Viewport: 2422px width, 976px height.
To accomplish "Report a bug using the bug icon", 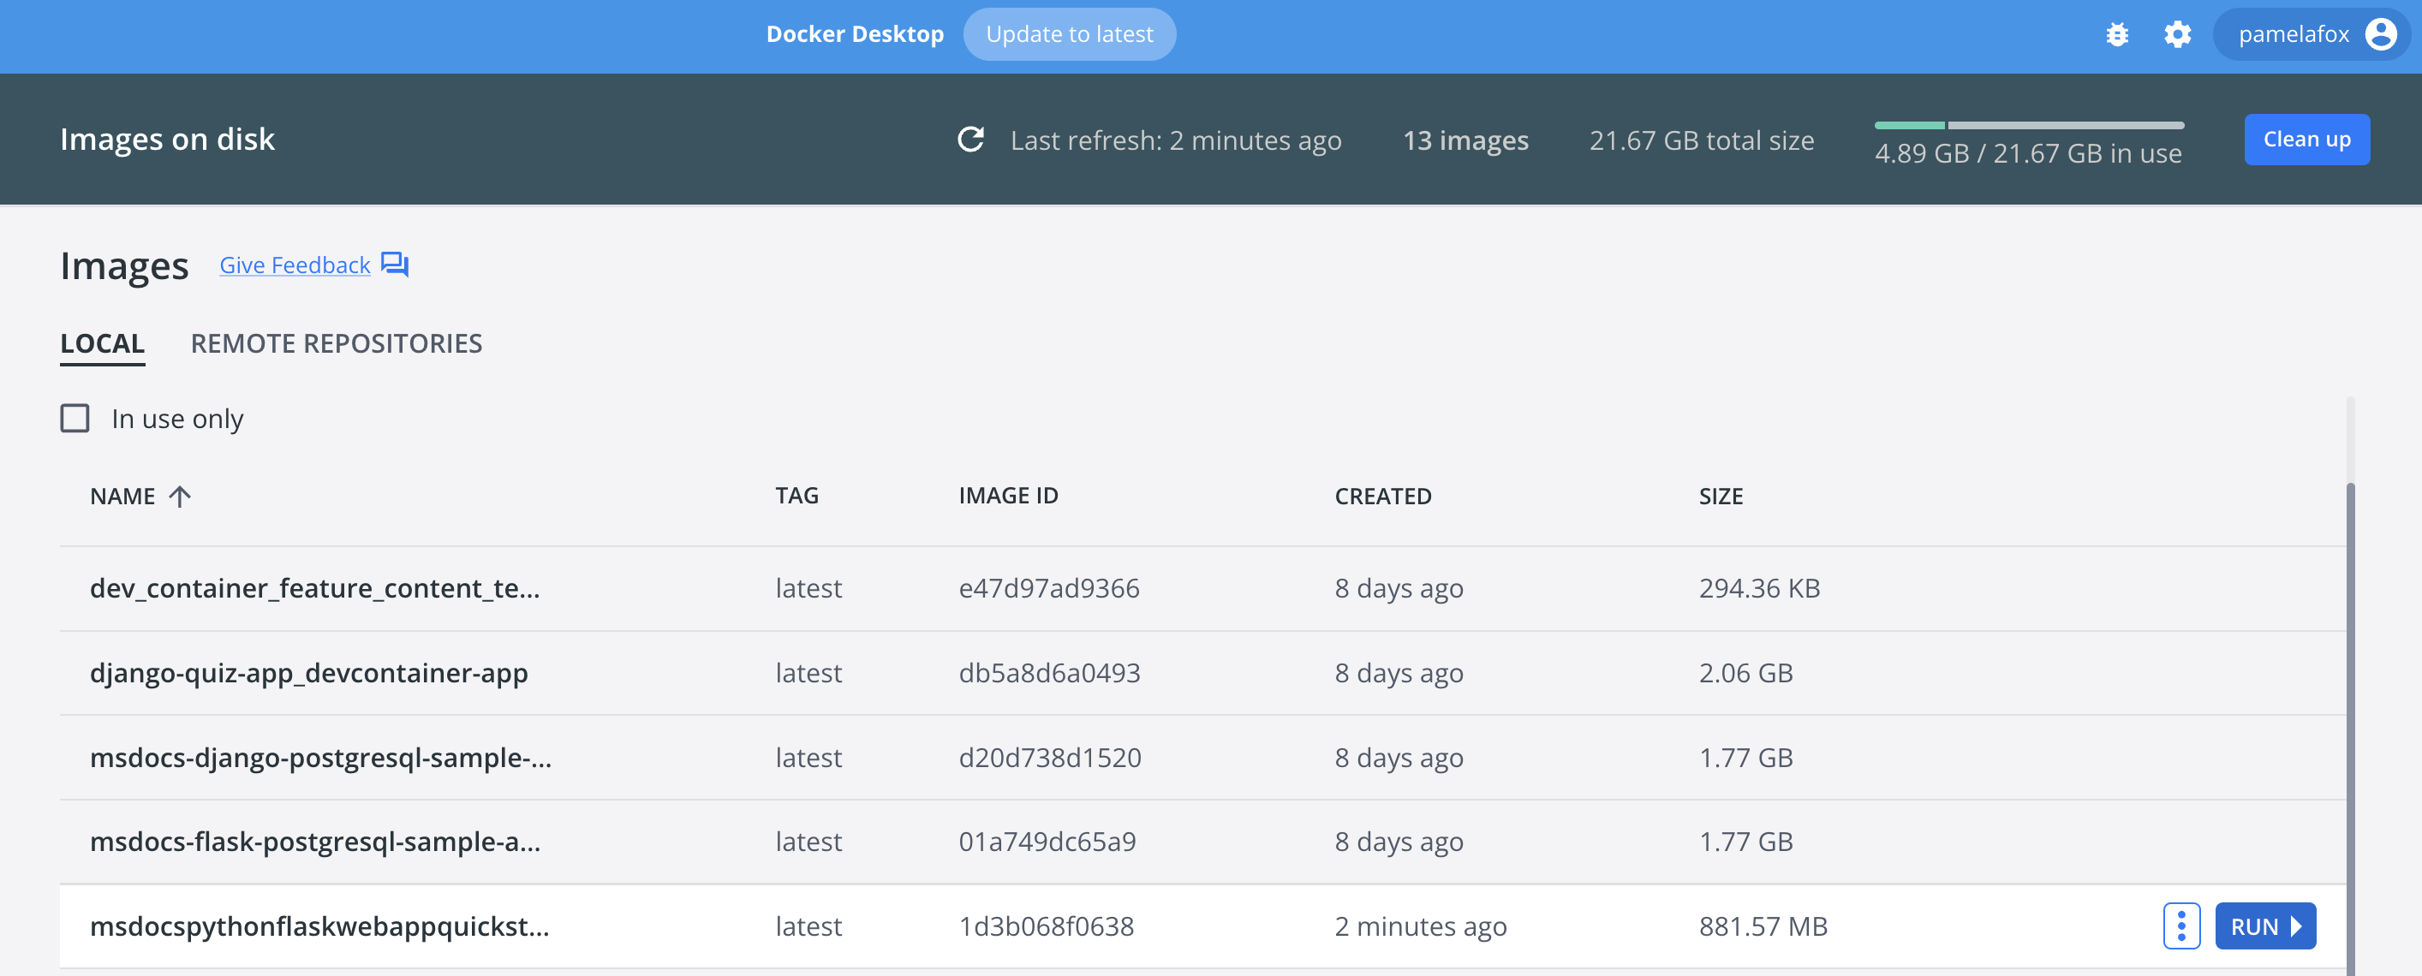I will [2117, 34].
